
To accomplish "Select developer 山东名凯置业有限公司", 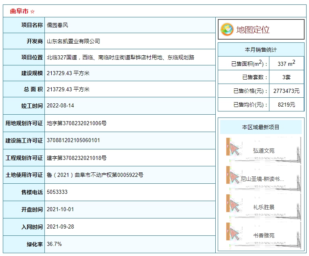I will (73, 41).
